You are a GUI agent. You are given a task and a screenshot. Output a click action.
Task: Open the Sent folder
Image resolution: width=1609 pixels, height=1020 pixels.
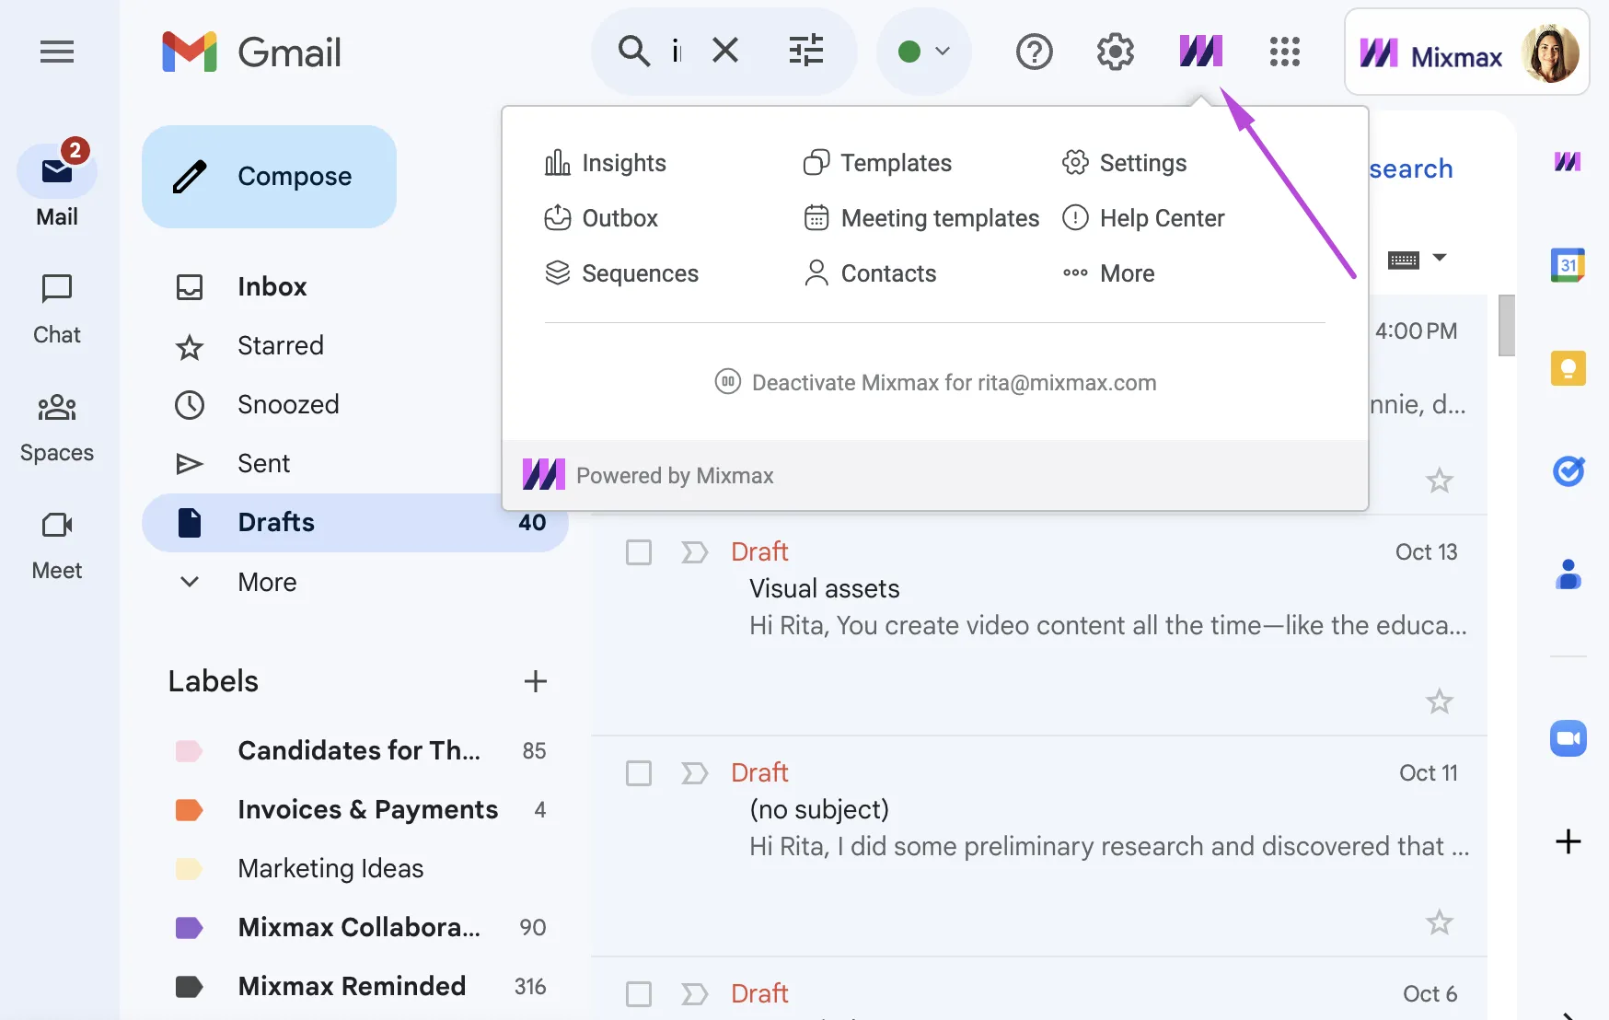coord(355,464)
